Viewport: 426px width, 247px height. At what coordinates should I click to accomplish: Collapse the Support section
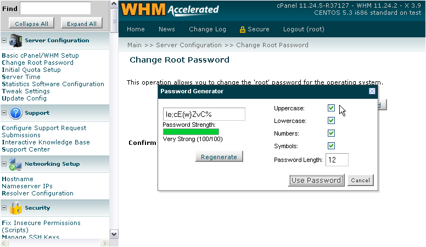click(4, 113)
